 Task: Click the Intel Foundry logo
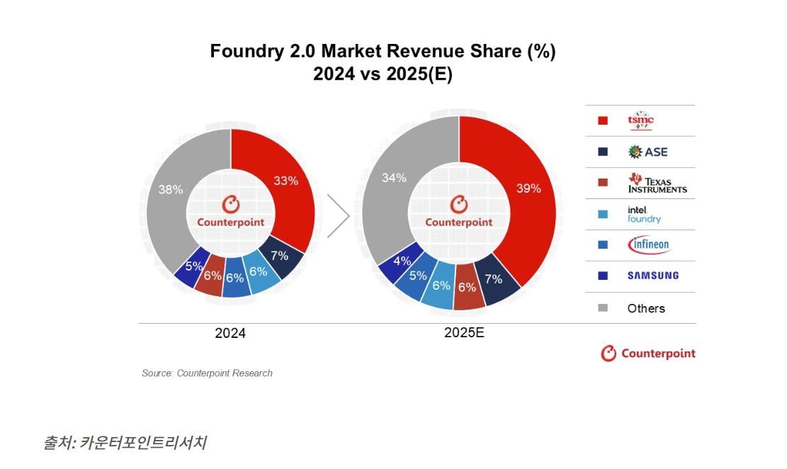coord(644,215)
